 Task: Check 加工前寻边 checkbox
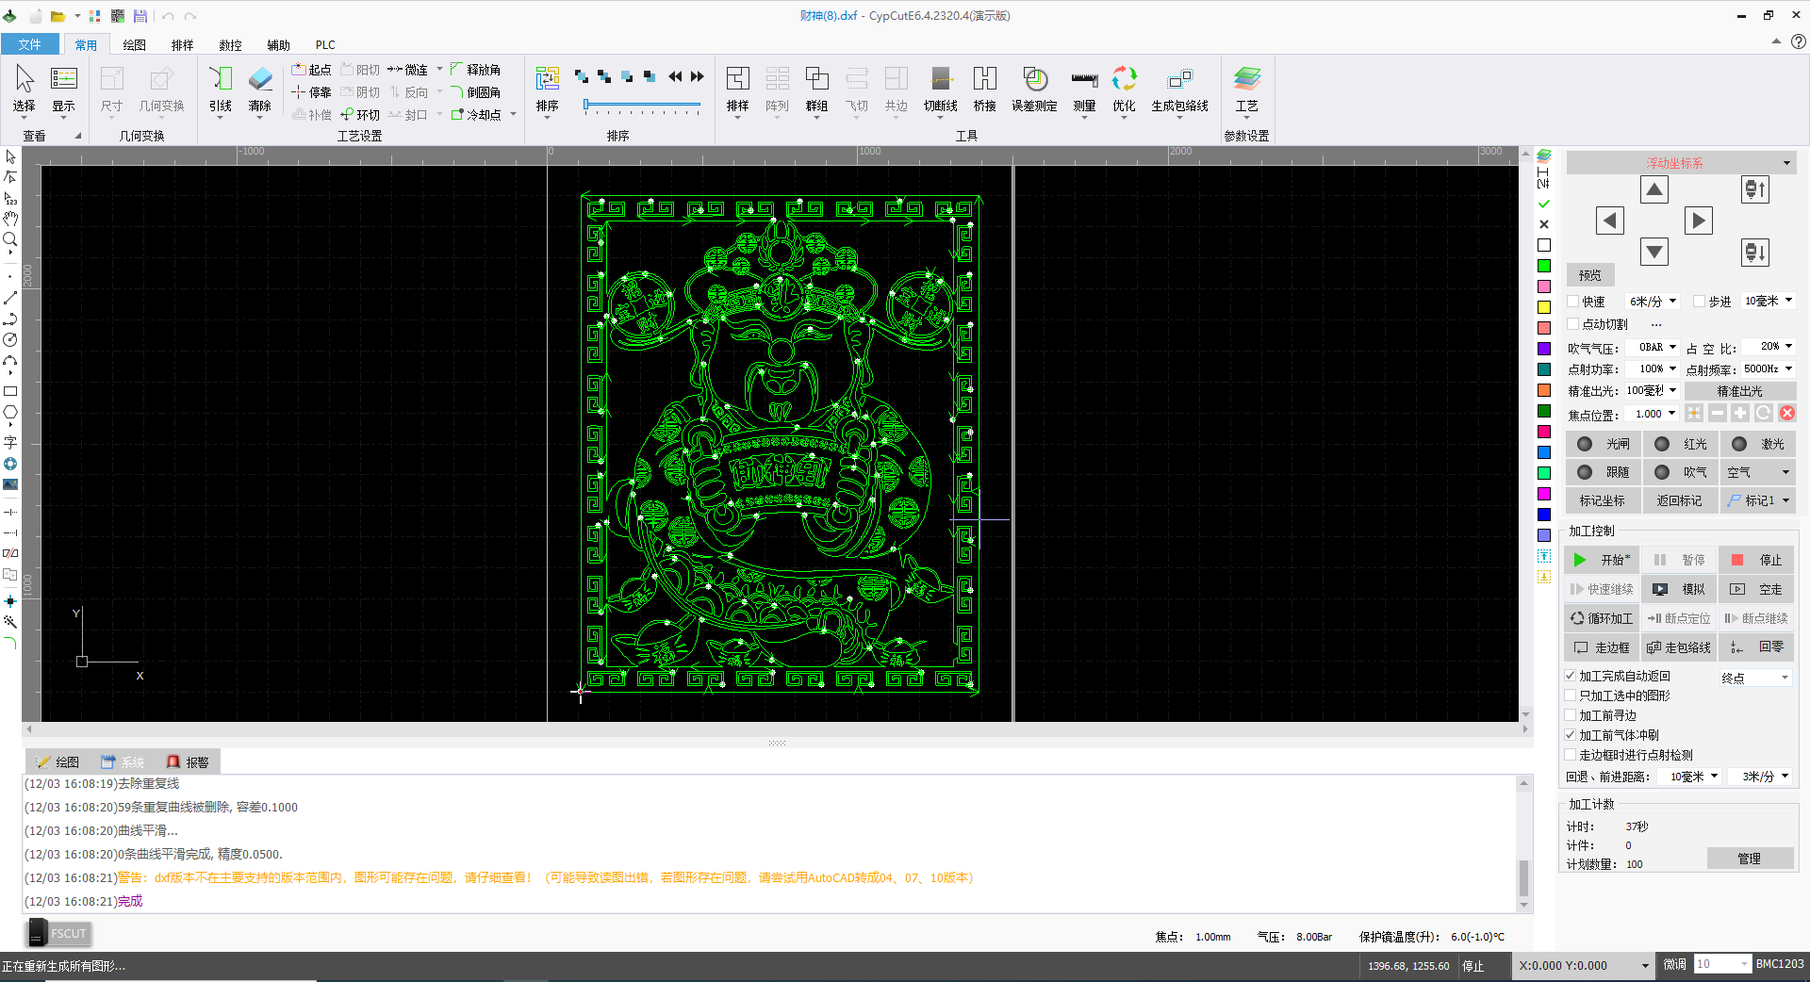[x=1571, y=715]
